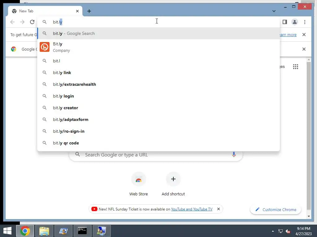The height and width of the screenshot is (237, 317).
Task: Open the profile avatar menu
Action: coord(295,22)
